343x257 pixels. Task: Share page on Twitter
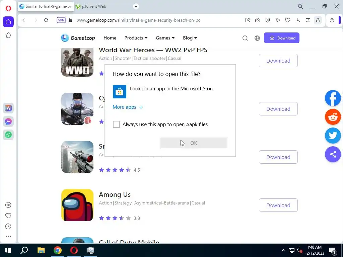tap(333, 136)
